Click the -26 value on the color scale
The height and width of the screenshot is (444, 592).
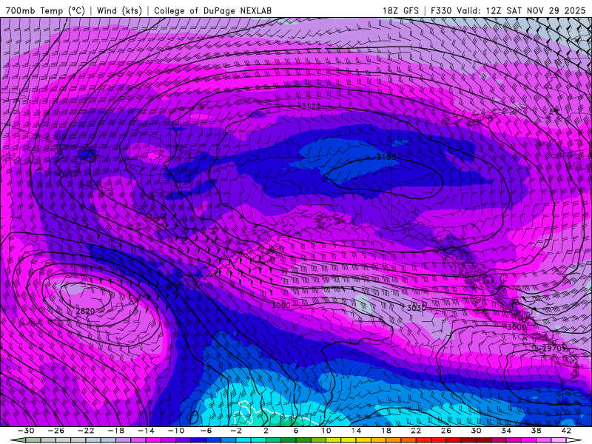(x=56, y=431)
